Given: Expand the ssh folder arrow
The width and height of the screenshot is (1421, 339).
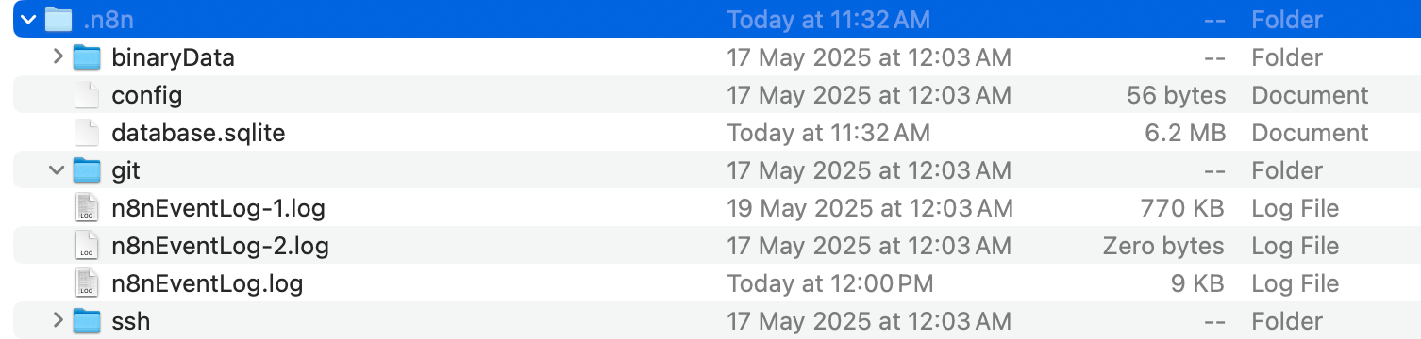Looking at the screenshot, I should [x=59, y=321].
